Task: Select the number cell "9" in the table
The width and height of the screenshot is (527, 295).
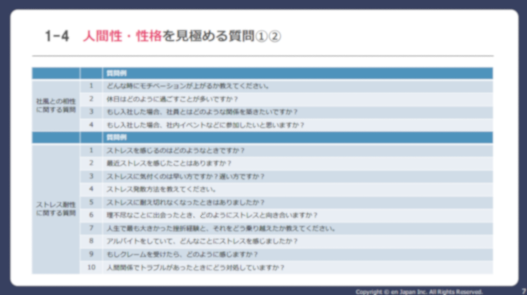Action: tap(91, 254)
